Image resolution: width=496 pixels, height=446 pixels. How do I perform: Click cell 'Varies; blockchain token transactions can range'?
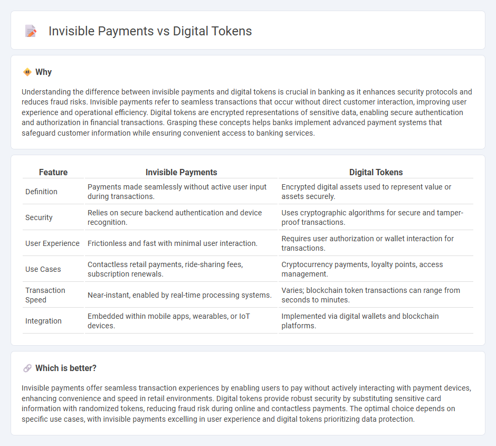tap(376, 295)
